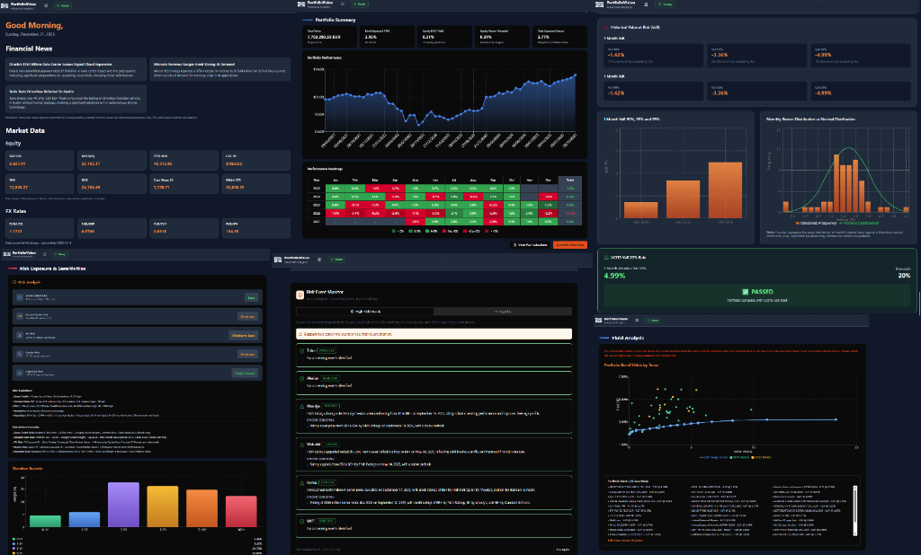Click the 'High Liquid' rating badge
The height and width of the screenshot is (555, 921).
point(245,373)
